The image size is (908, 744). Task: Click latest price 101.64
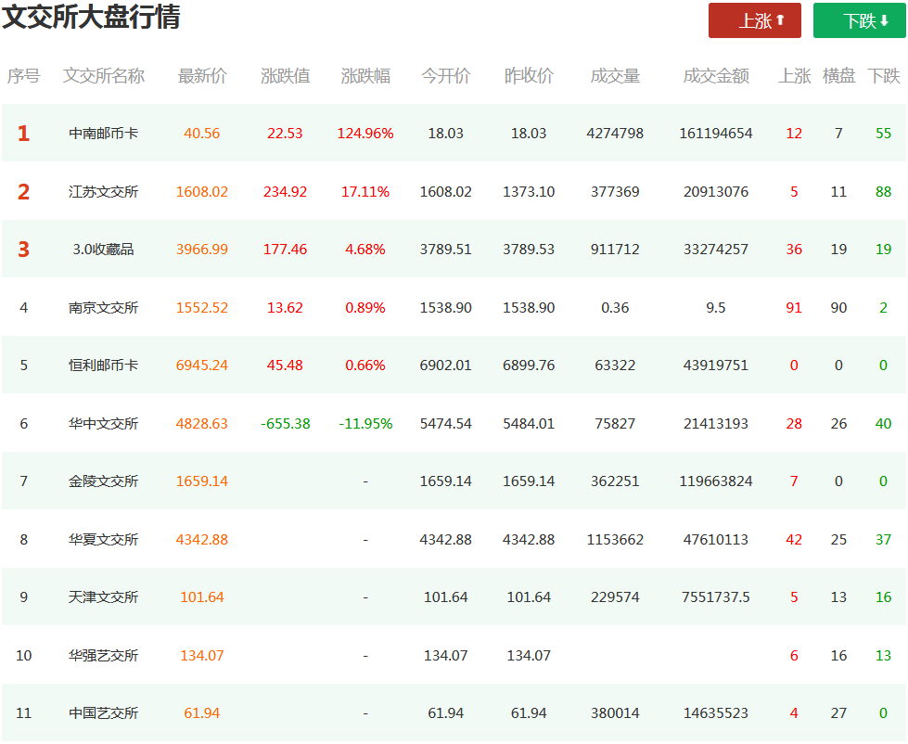click(202, 596)
